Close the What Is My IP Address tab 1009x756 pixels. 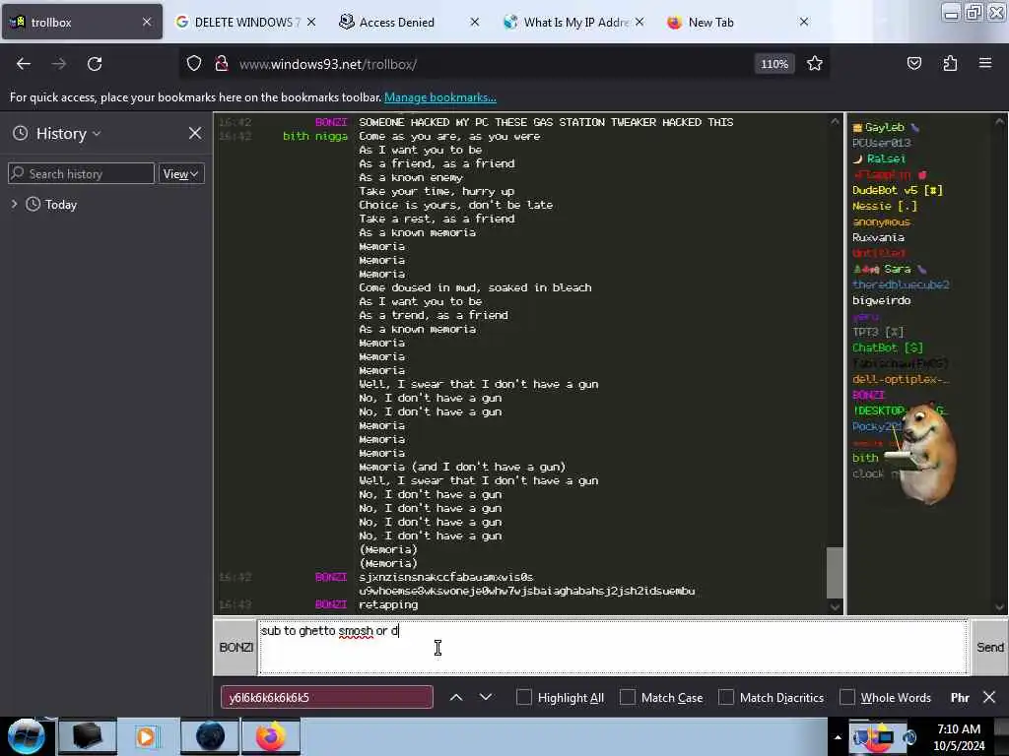(x=639, y=22)
